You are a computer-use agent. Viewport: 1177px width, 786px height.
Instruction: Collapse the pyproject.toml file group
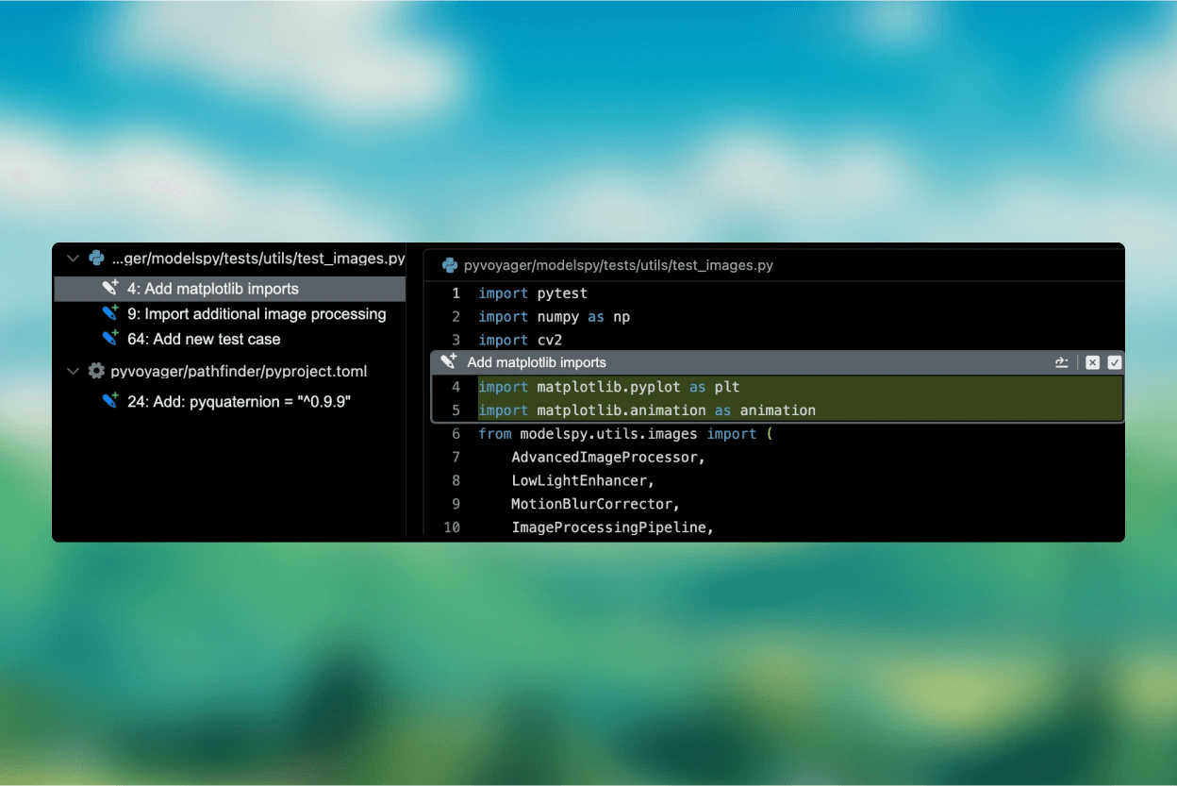click(x=73, y=372)
